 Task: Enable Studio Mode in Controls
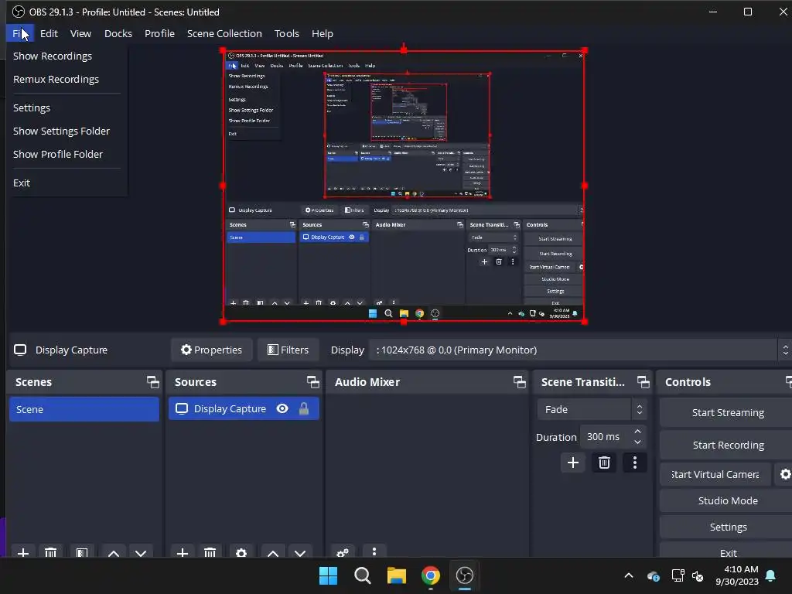pyautogui.click(x=727, y=500)
